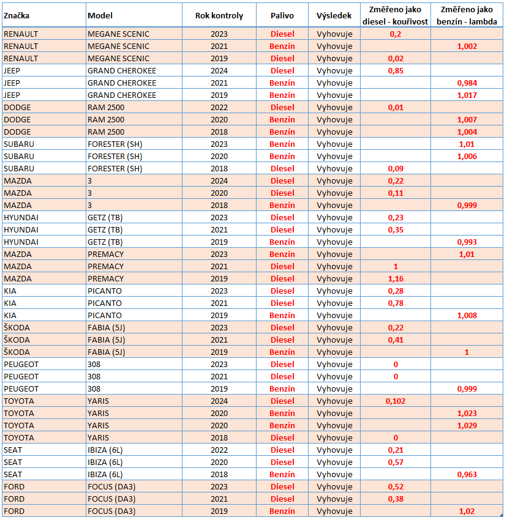Image resolution: width=507 pixels, height=520 pixels.
Task: Click Diesel in the KIA PICANTO 2023 row
Action: 282,291
